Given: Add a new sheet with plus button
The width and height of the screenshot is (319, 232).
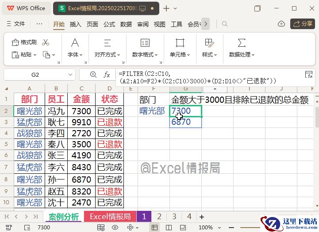Looking at the screenshot, I should point(202,217).
